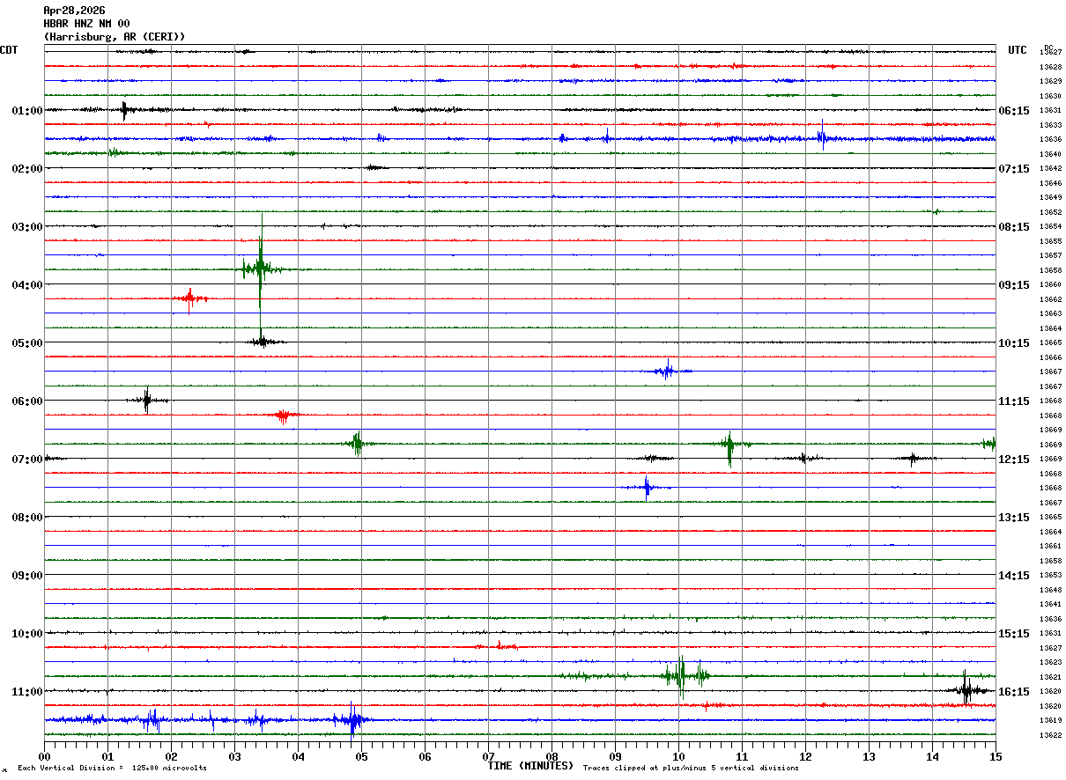Select the 07:00 CDT row label

click(27, 460)
